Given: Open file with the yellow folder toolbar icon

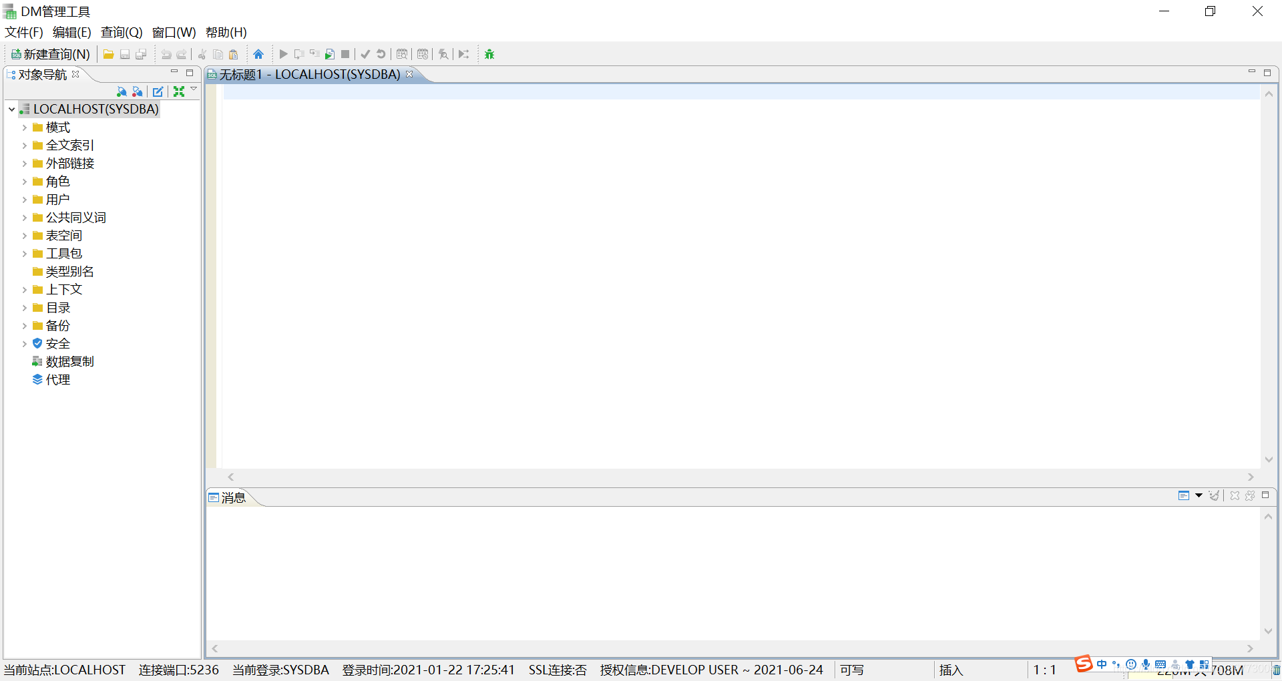Looking at the screenshot, I should pos(108,54).
